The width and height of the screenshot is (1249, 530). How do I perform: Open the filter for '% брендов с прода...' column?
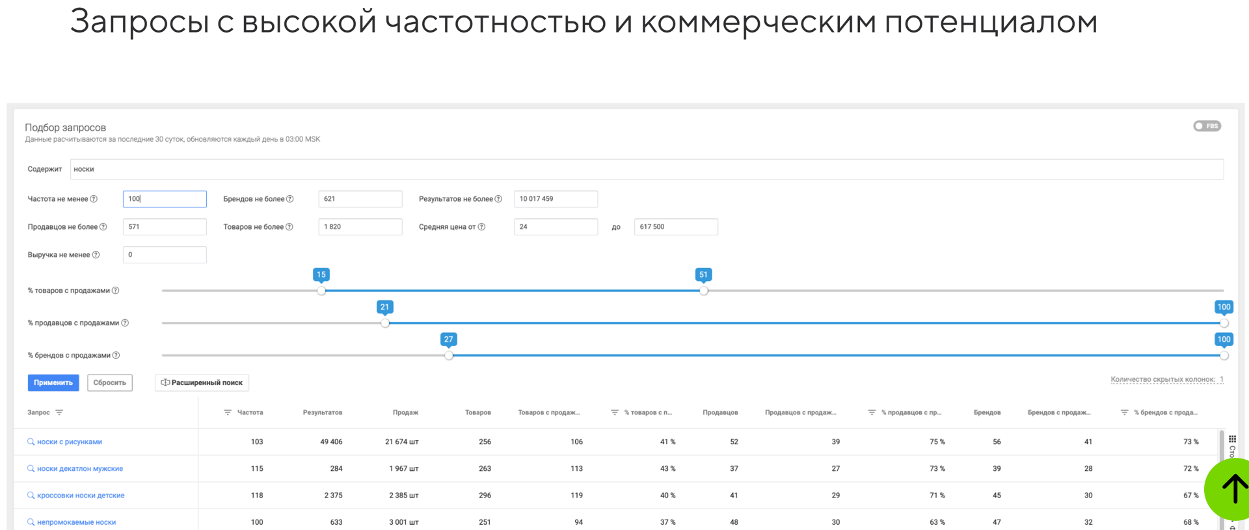(x=1124, y=413)
